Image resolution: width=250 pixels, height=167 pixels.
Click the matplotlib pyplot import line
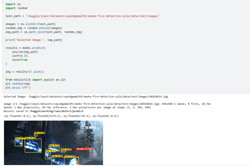[x=35, y=80]
